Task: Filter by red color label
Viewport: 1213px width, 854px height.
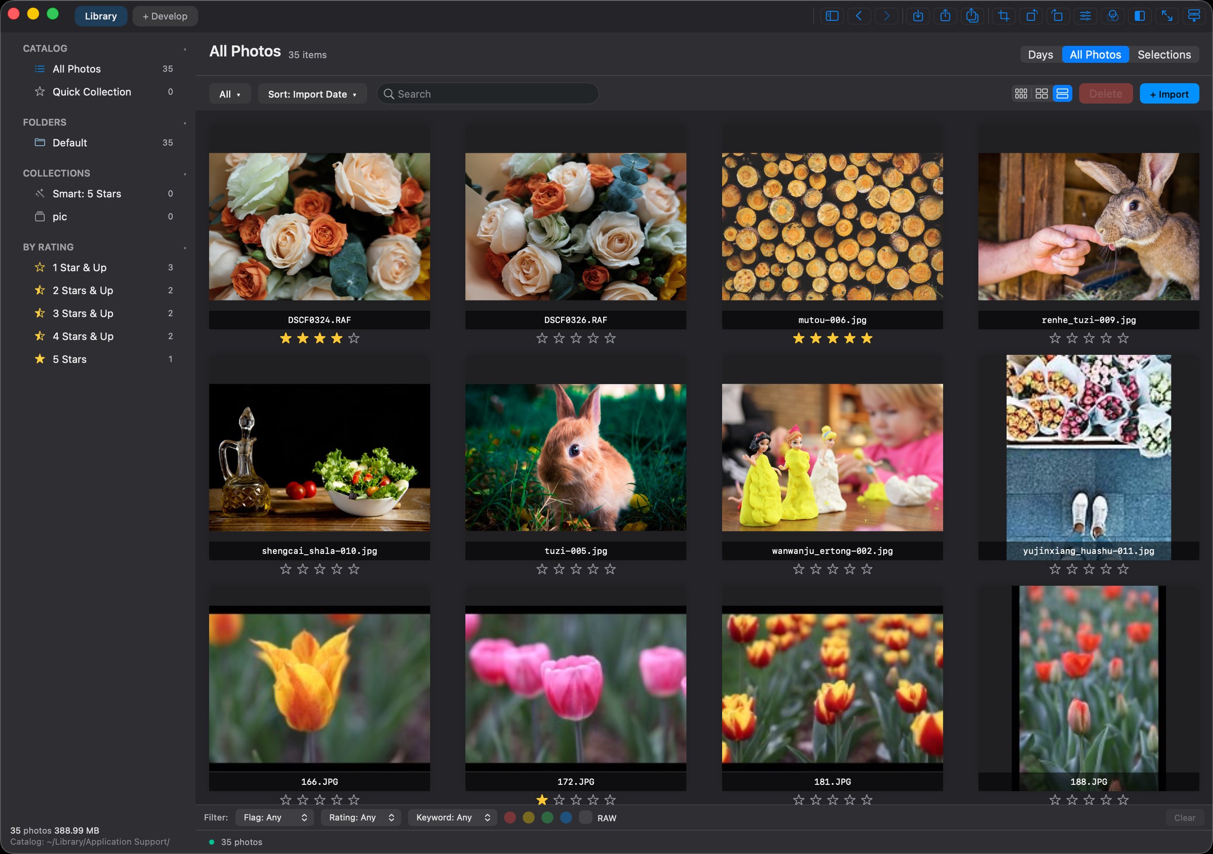Action: pos(510,817)
